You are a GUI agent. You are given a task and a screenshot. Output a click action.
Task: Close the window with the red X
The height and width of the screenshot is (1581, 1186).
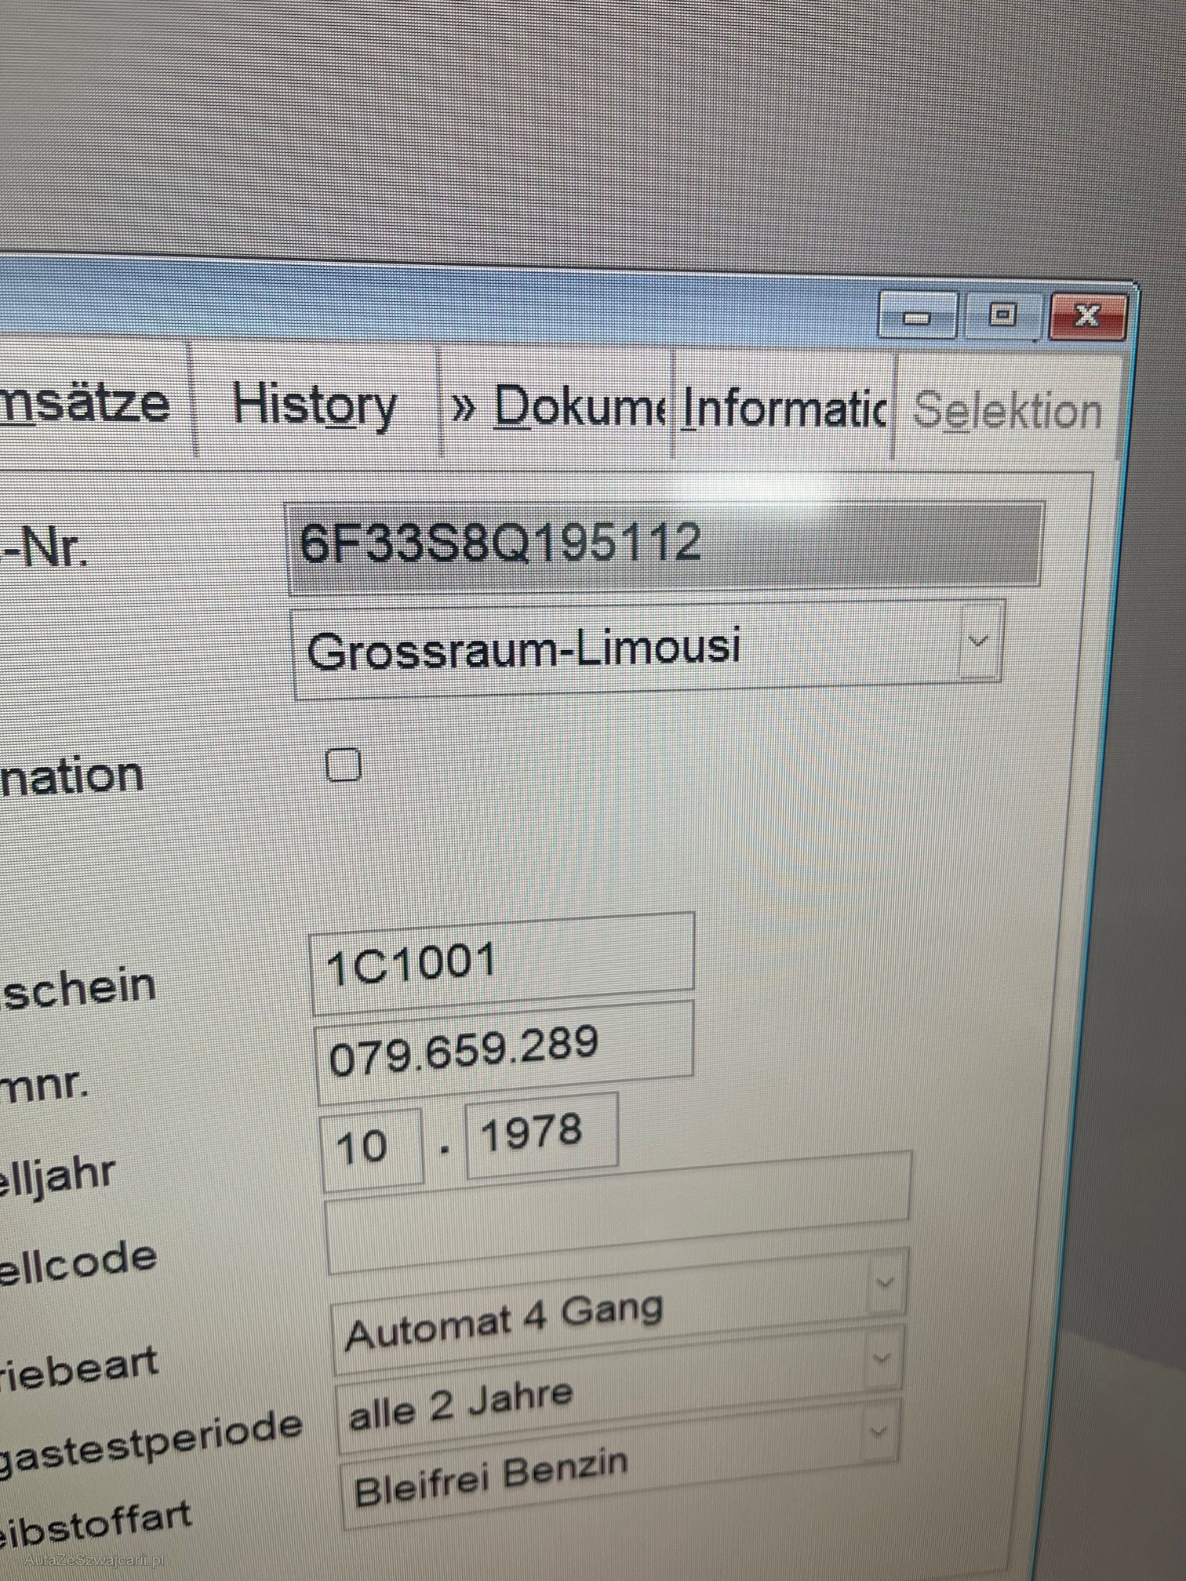coord(1087,315)
